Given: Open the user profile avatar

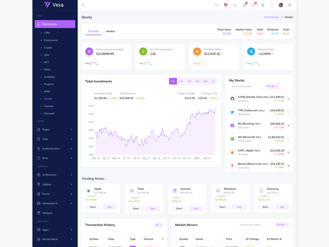Looking at the screenshot, I should pyautogui.click(x=281, y=5).
